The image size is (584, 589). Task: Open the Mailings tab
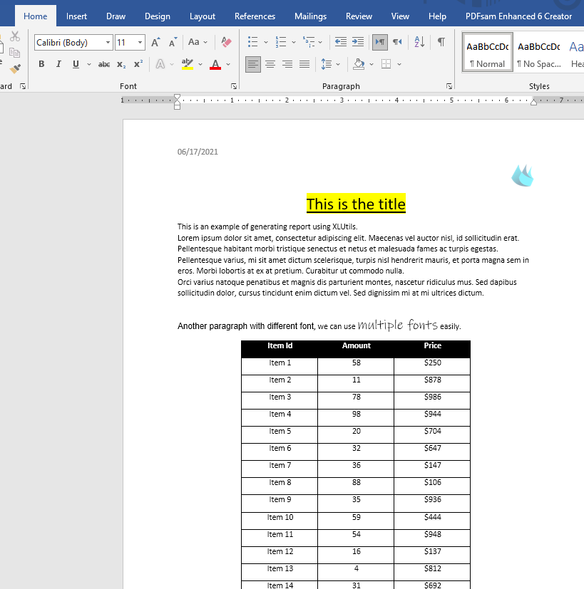(311, 16)
